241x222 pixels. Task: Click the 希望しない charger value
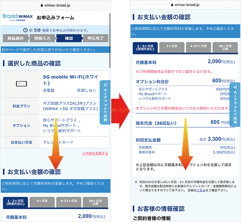click(x=86, y=90)
